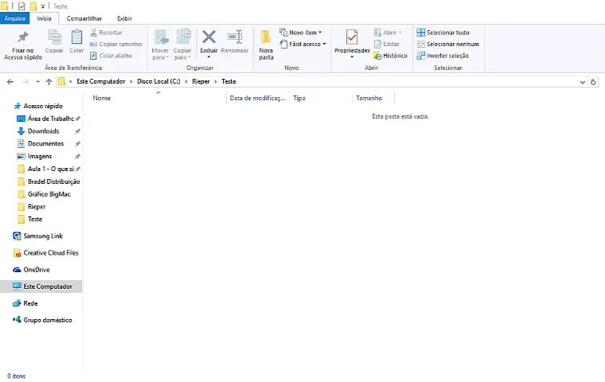
Task: Go up one folder level with the up arrow
Action: (x=49, y=82)
